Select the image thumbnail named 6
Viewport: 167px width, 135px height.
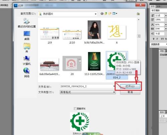117,32
